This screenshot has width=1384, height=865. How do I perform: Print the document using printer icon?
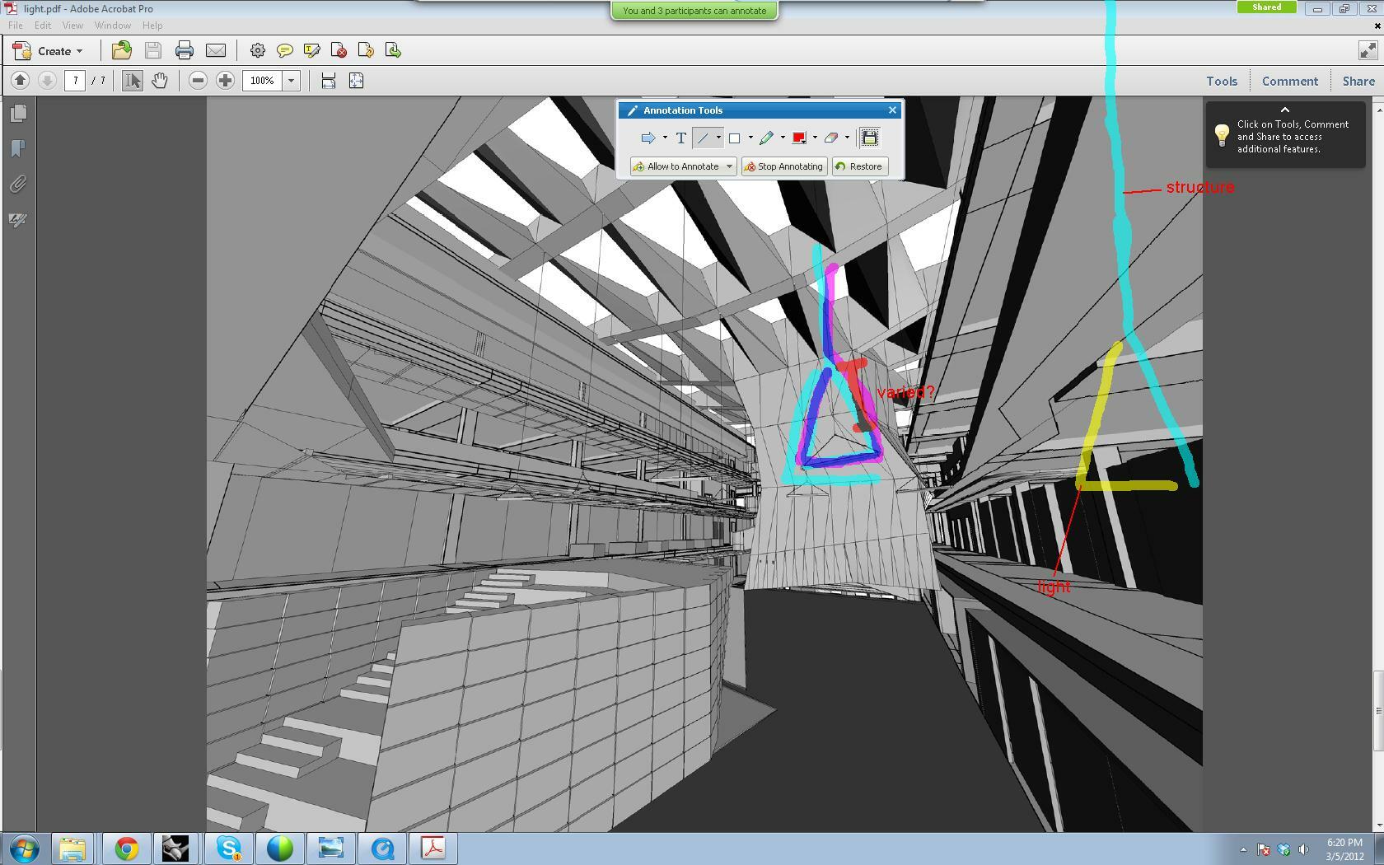click(184, 51)
